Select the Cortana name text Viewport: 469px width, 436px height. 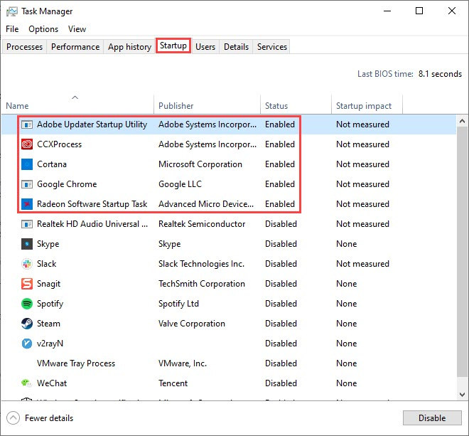coord(52,164)
